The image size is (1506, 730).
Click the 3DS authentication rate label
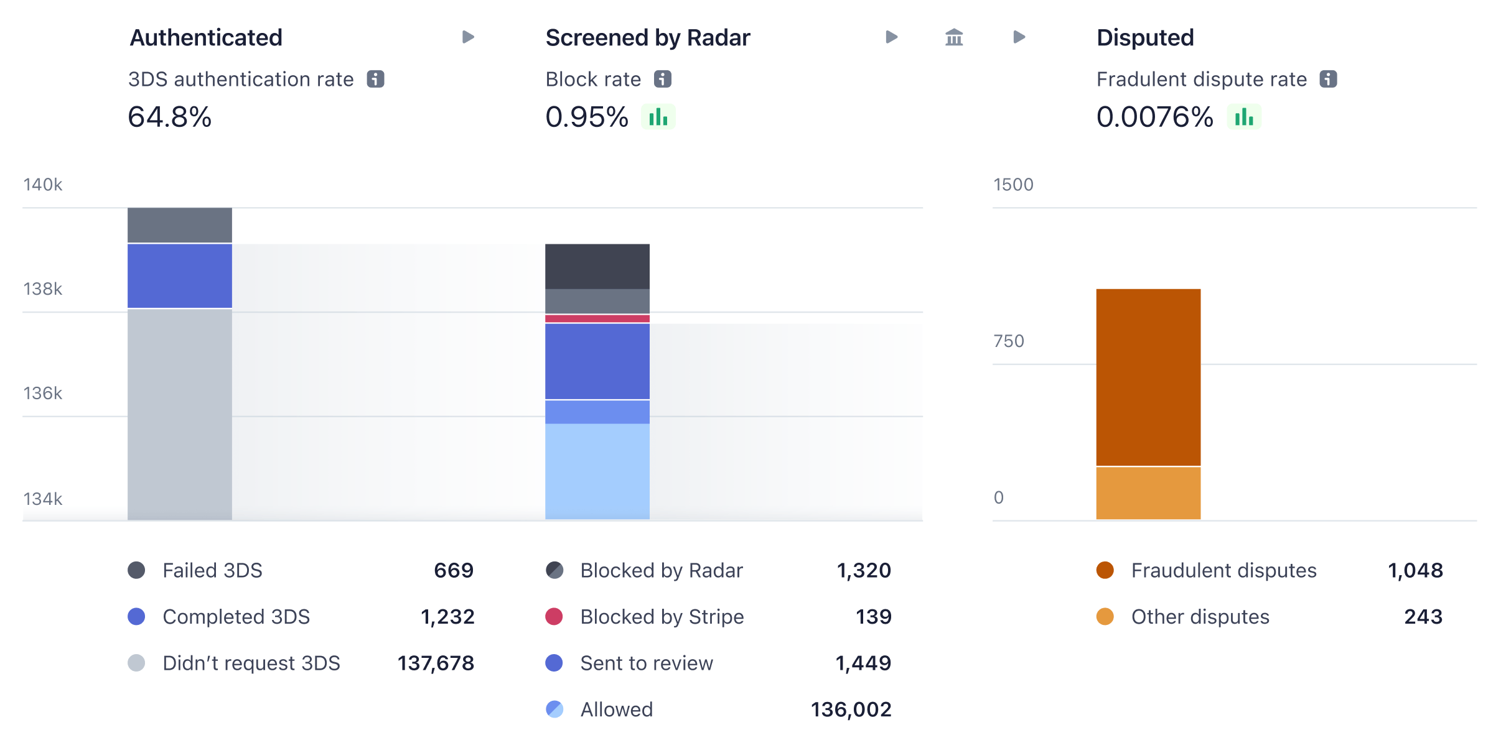click(x=241, y=79)
